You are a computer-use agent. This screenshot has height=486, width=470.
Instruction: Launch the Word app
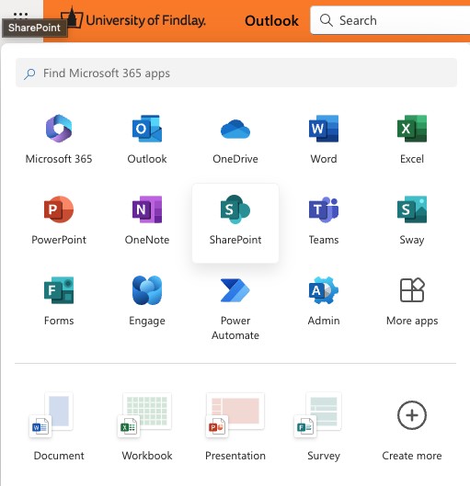tap(324, 140)
